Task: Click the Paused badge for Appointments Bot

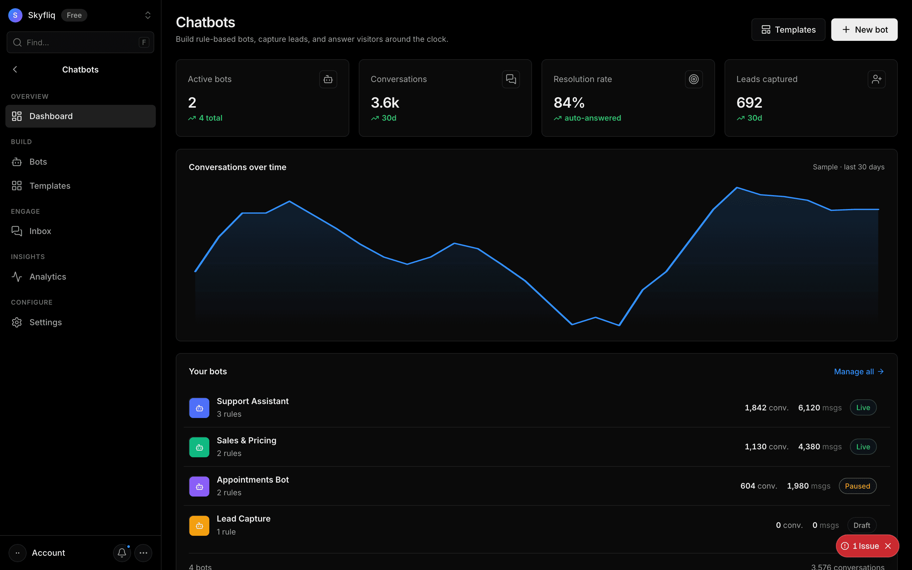Action: point(857,486)
